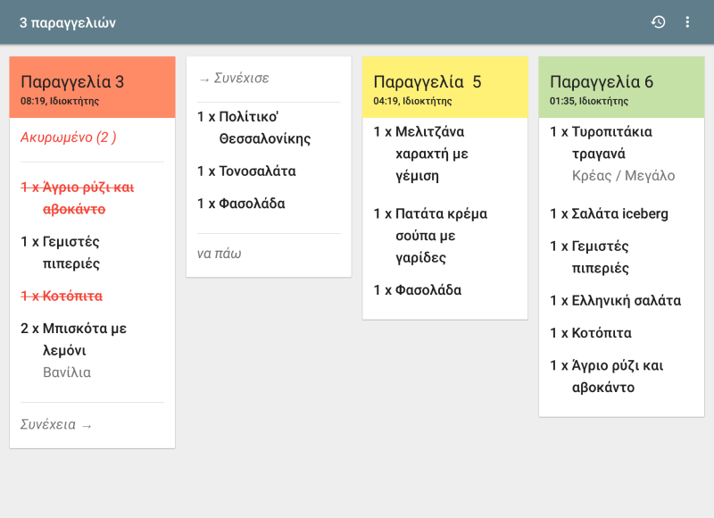Open the three-dot overflow menu

pyautogui.click(x=687, y=22)
